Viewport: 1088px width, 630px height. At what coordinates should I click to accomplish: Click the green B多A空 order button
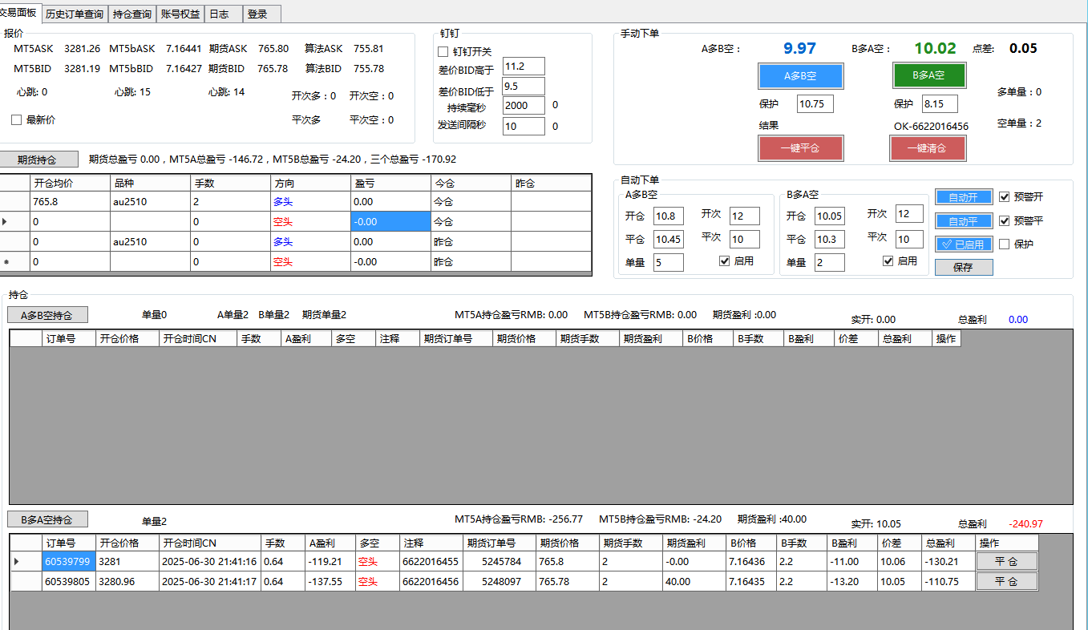[x=928, y=75]
